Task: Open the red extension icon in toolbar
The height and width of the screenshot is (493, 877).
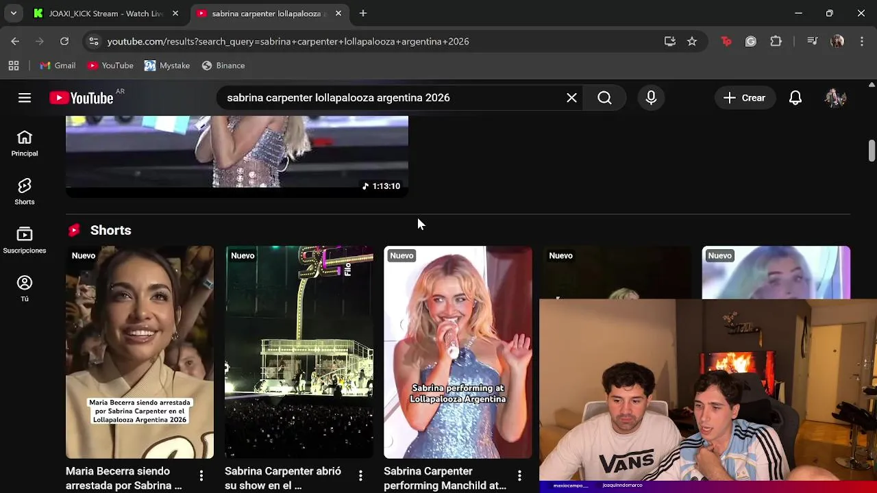Action: point(726,41)
